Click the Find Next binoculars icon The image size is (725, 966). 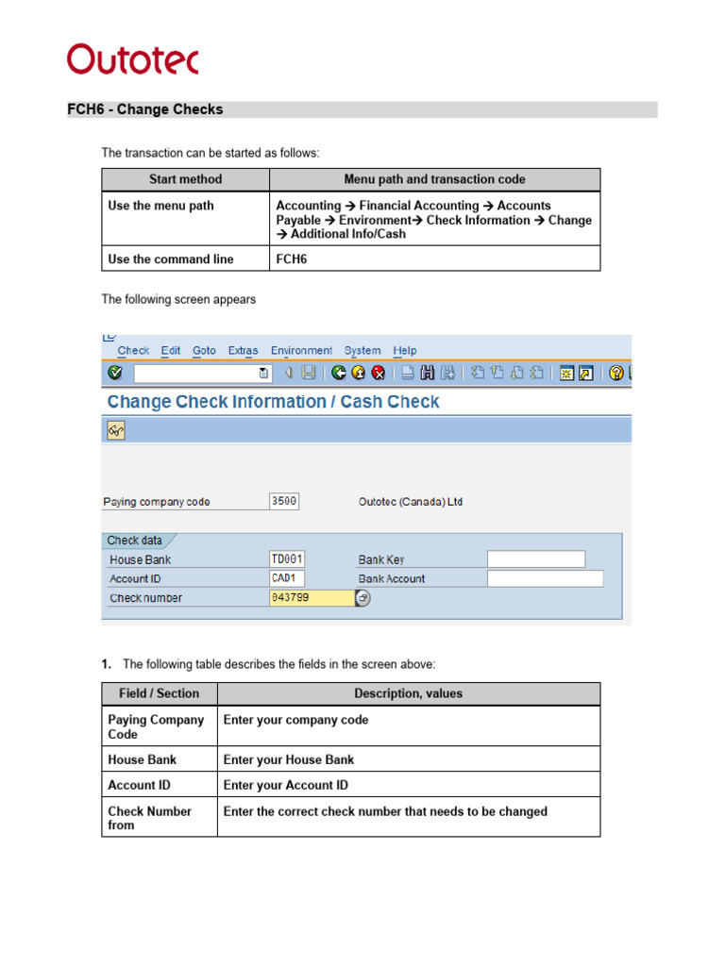[447, 373]
